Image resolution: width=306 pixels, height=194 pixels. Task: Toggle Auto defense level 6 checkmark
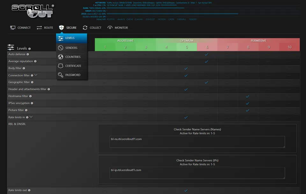click(x=207, y=54)
